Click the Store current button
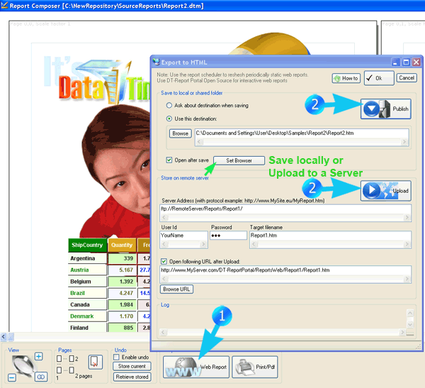The height and width of the screenshot is (388, 425). [132, 366]
